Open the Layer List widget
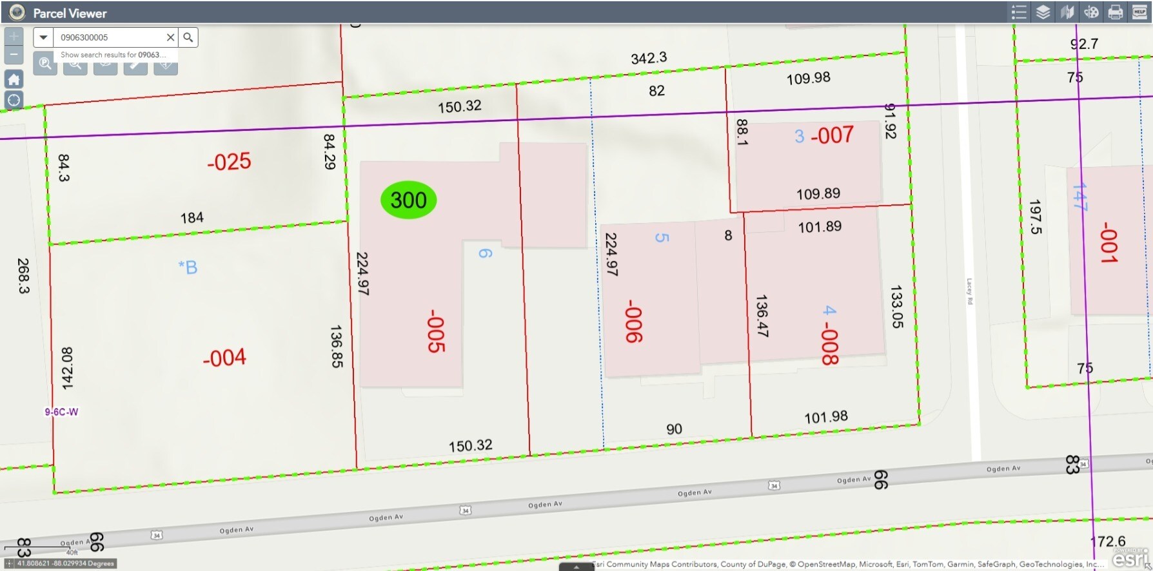 [x=1043, y=12]
